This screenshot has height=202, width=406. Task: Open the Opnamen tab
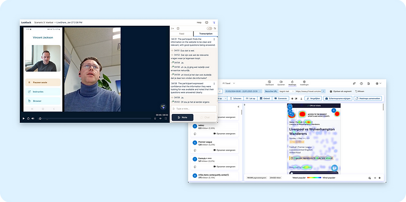pyautogui.click(x=281, y=83)
